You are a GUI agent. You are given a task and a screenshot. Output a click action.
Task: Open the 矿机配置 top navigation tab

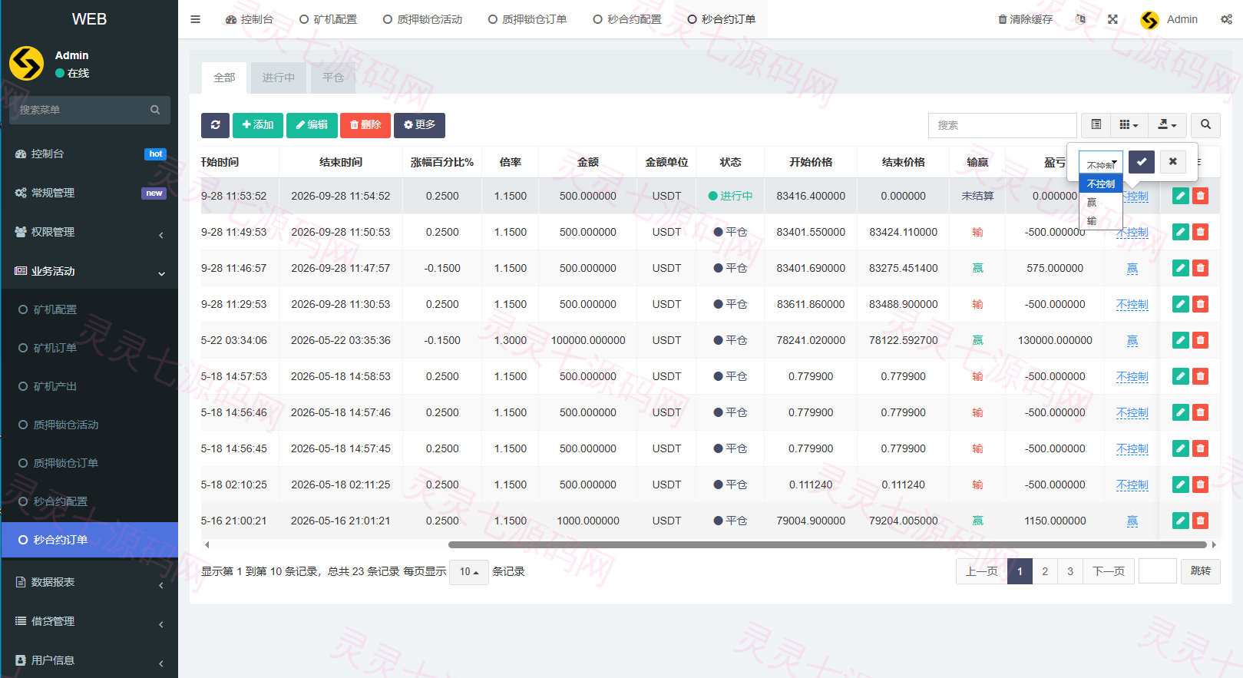coord(328,19)
